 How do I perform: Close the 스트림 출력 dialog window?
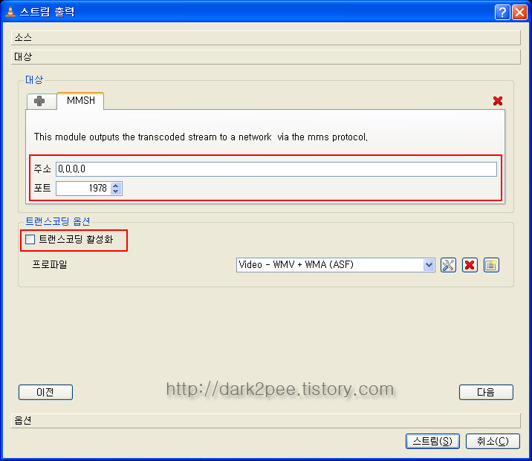519,12
